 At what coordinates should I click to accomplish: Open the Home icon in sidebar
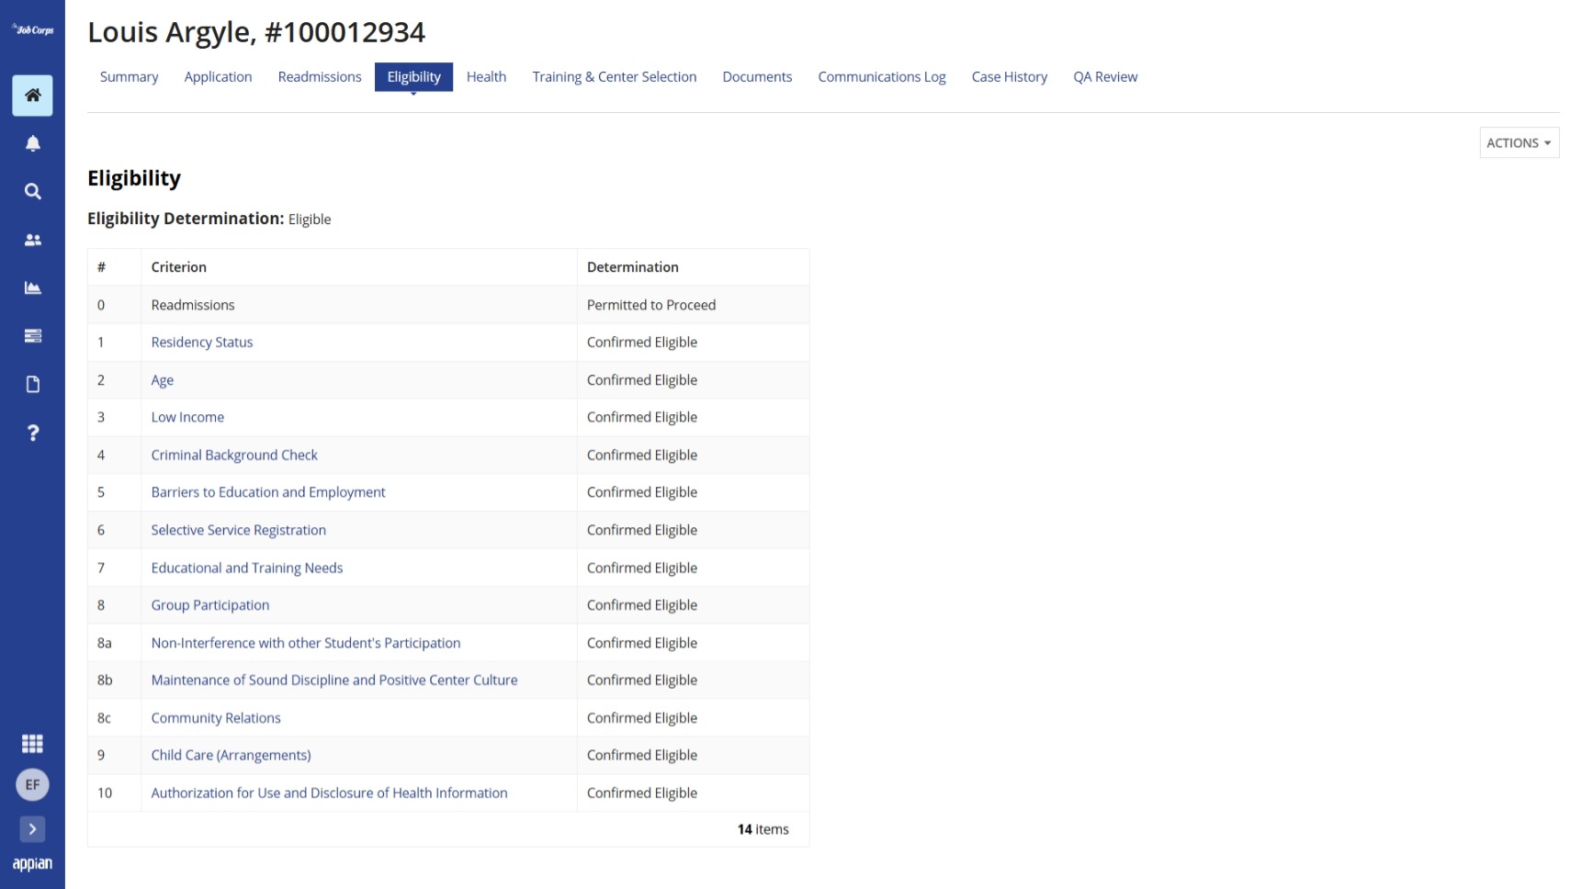[x=32, y=96]
